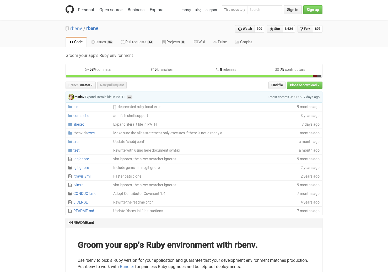Screen dimensions: 388x272
Task: Focus the Search input field
Action: coord(264,10)
